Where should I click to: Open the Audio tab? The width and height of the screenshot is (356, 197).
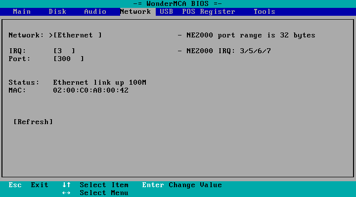pyautogui.click(x=95, y=11)
